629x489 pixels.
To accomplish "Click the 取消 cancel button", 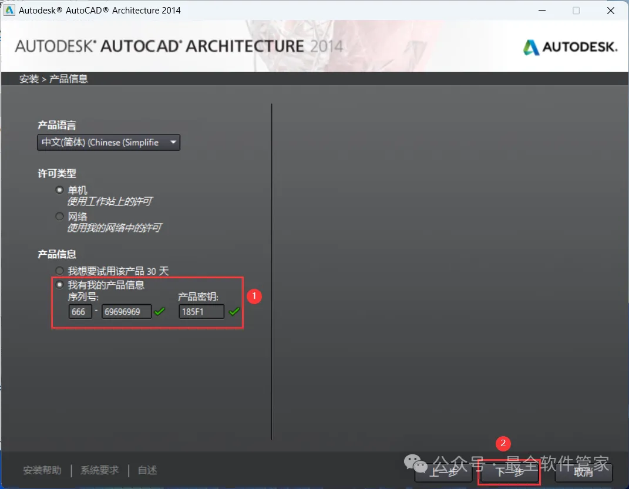I will tap(584, 472).
